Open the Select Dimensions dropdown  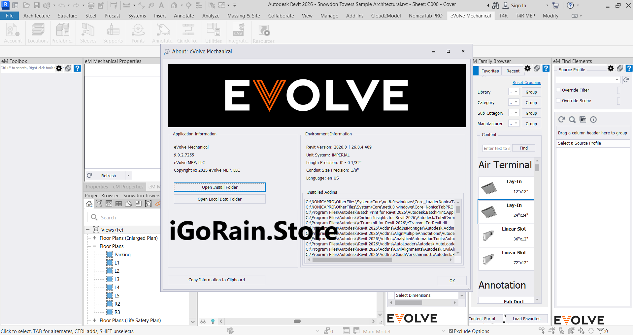[462, 295]
